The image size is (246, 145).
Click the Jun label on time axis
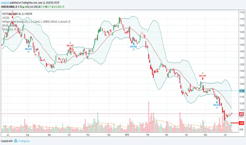pyautogui.click(x=225, y=135)
